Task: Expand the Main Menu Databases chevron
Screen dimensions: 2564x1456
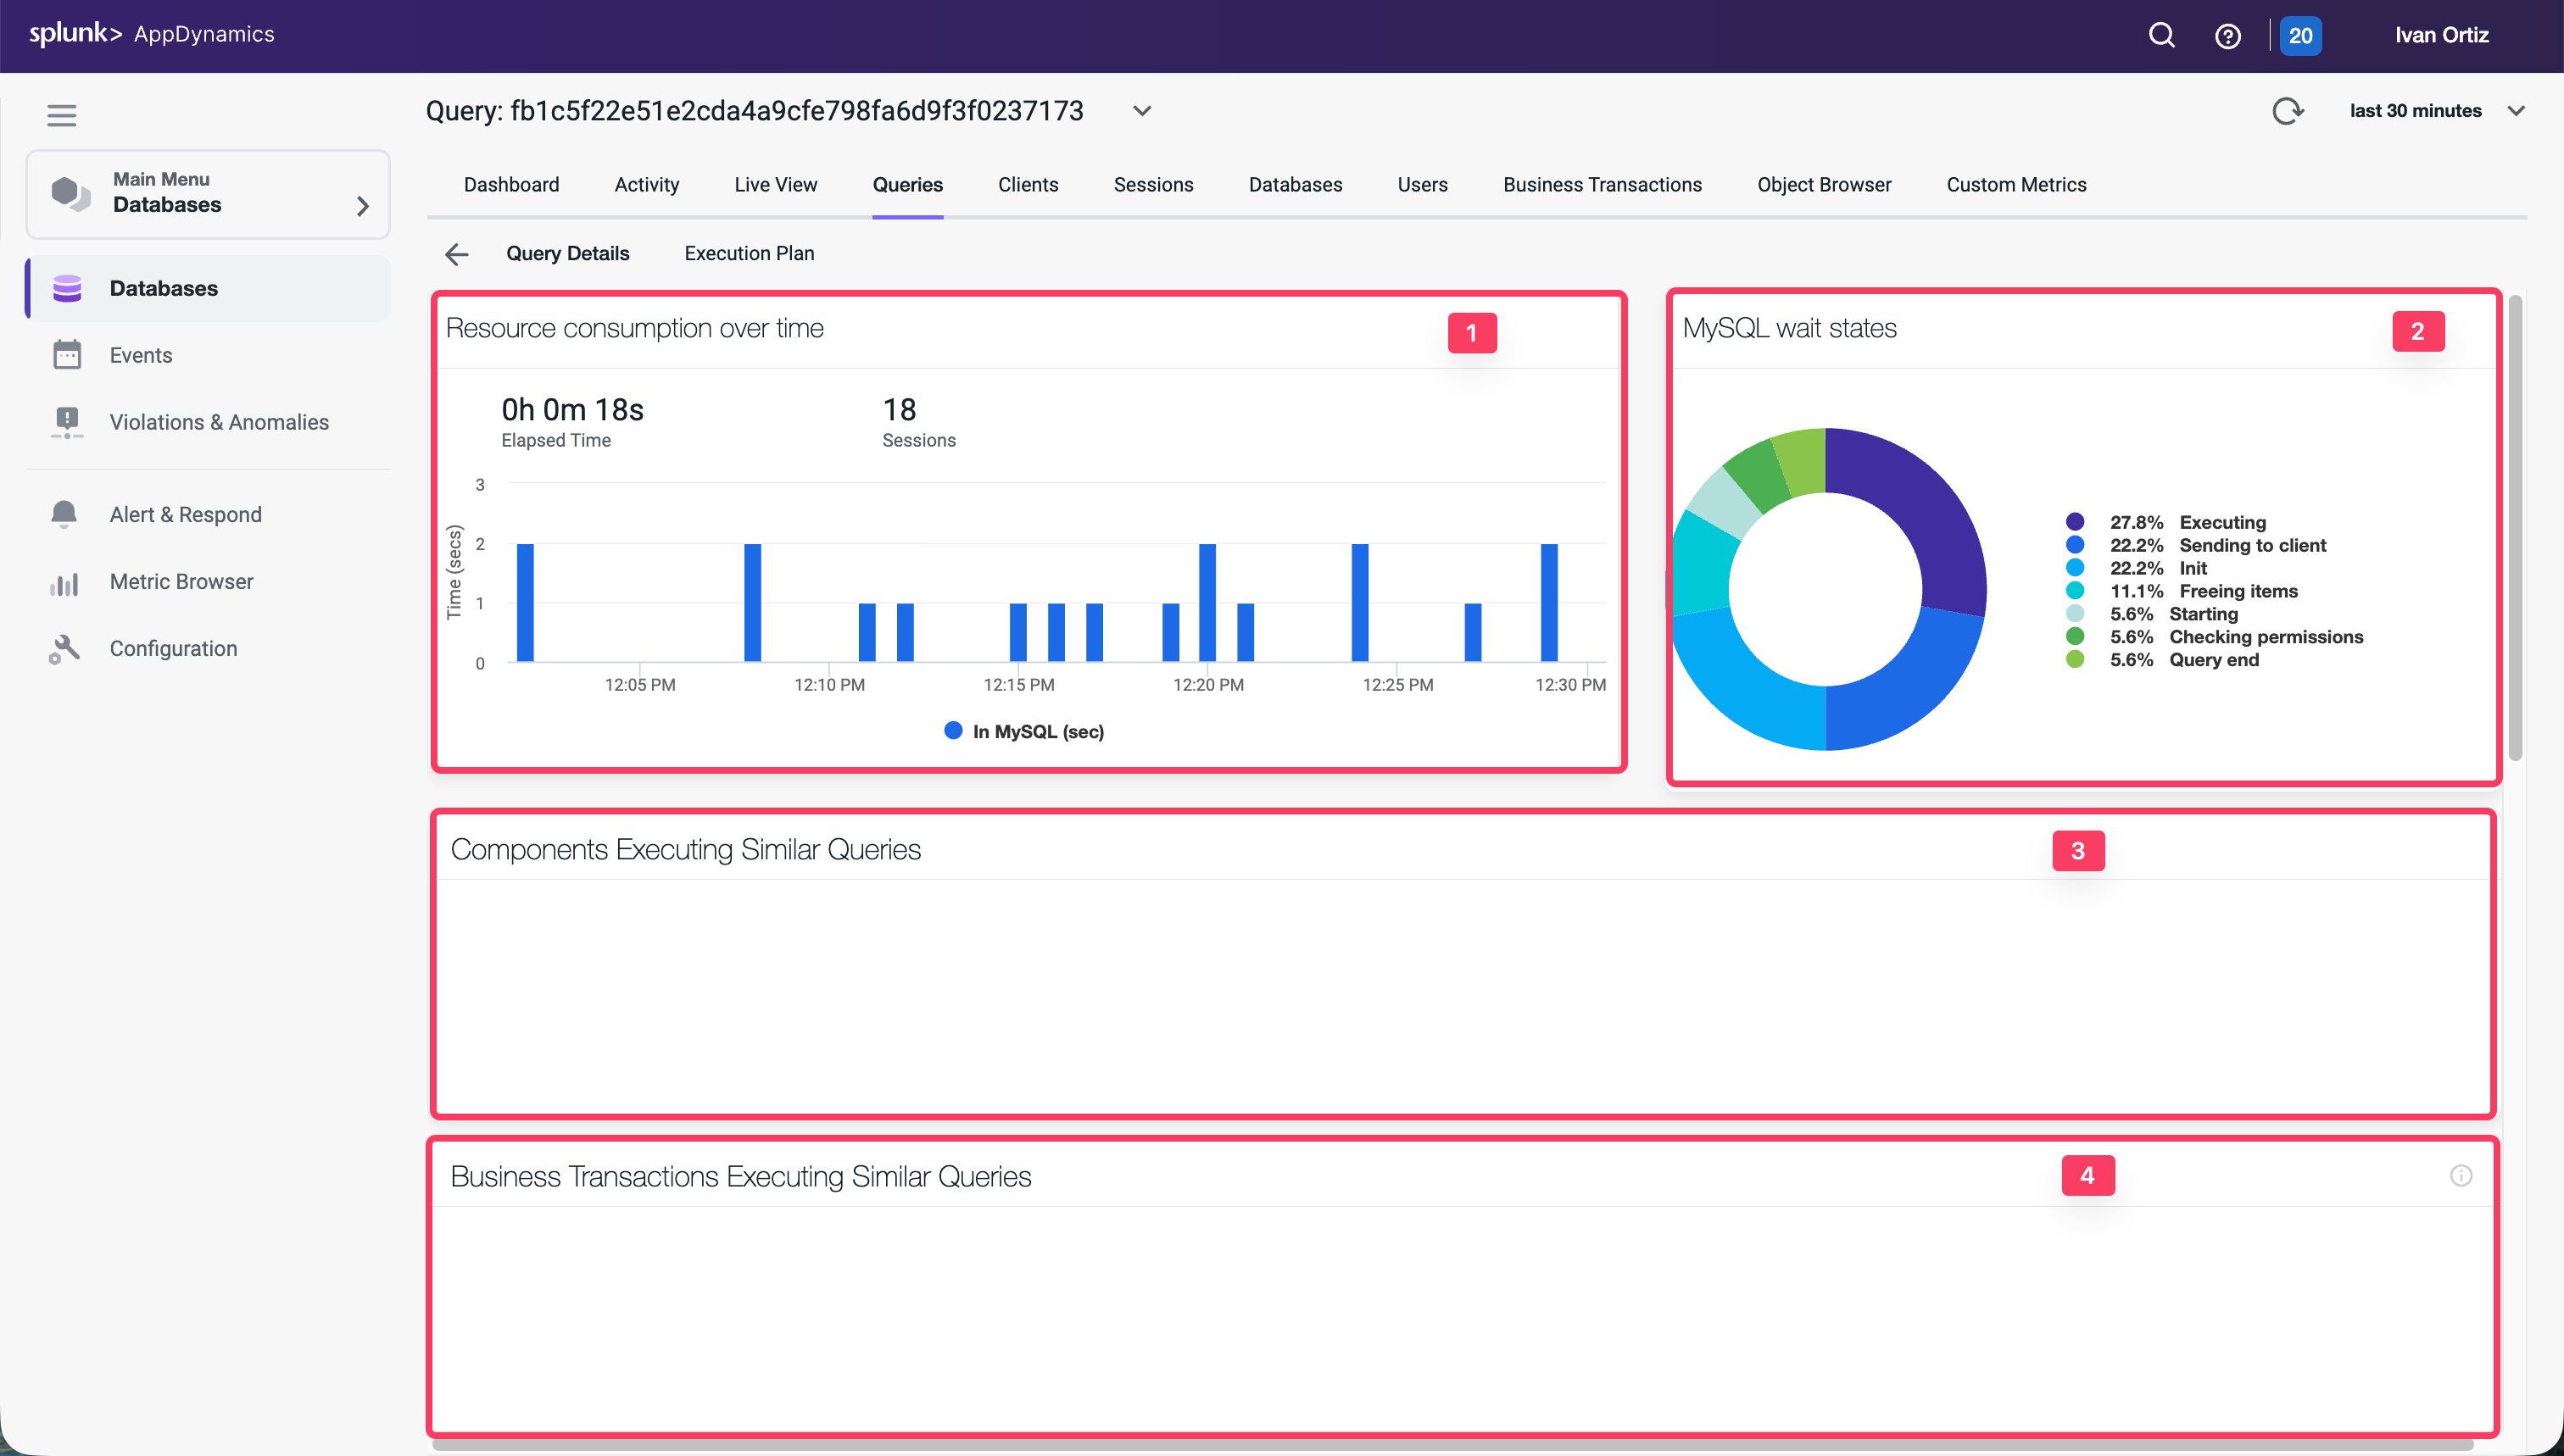Action: click(x=362, y=206)
